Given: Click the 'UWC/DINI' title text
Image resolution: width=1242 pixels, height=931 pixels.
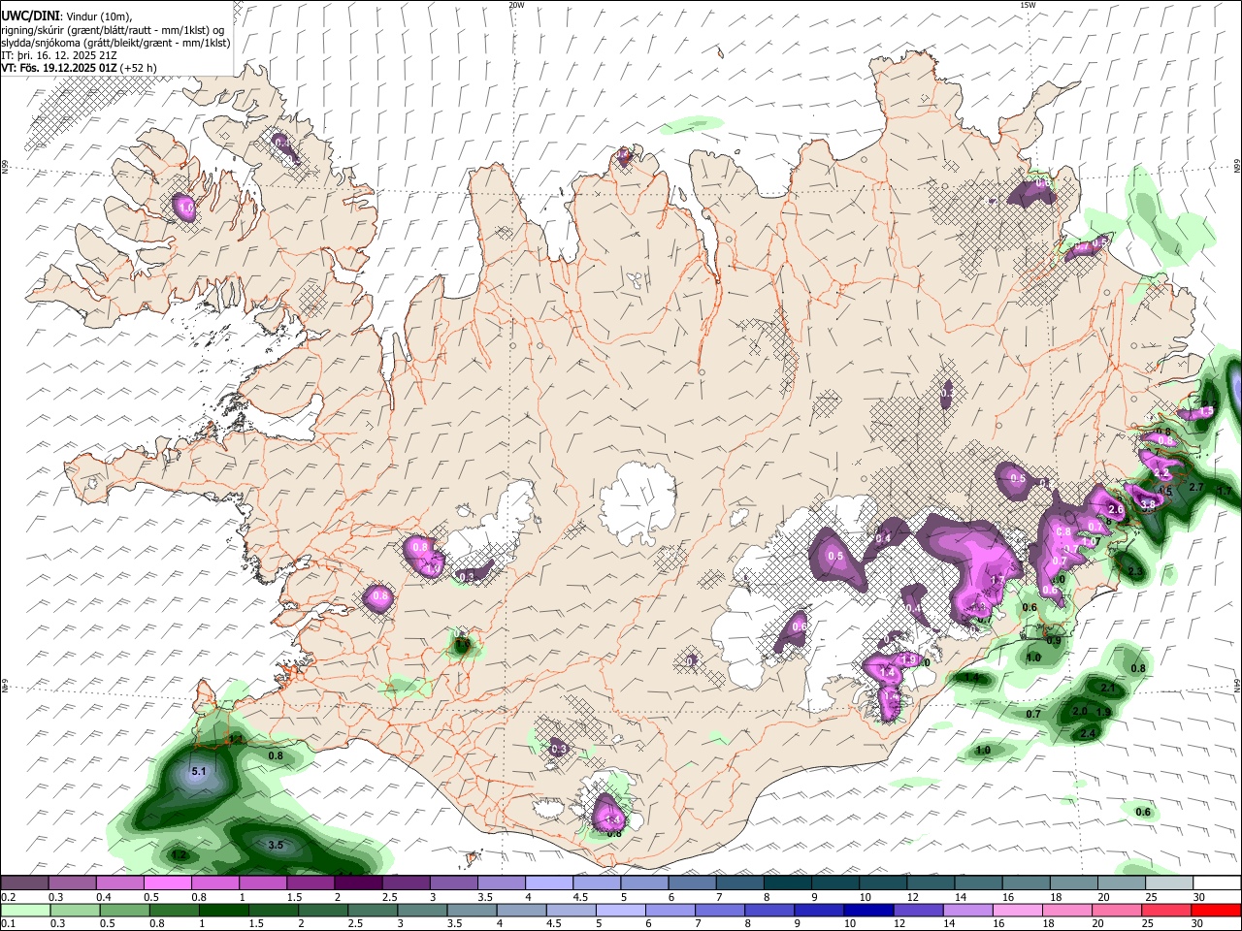Looking at the screenshot, I should point(29,16).
